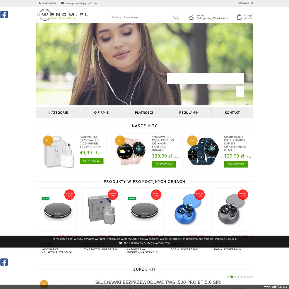Open SMARTWATCH LW11 ZEGAREK DAMSKI title
Image resolution: width=289 pixels, height=289 pixels.
pos(235,143)
